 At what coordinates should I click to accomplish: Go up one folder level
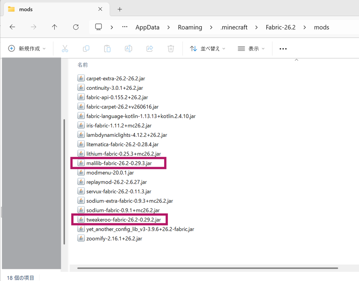point(54,27)
